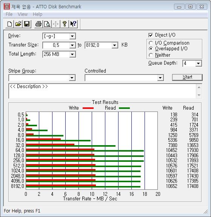The height and width of the screenshot is (217, 211).
Task: Open the Help menu
Action: coord(38,14)
